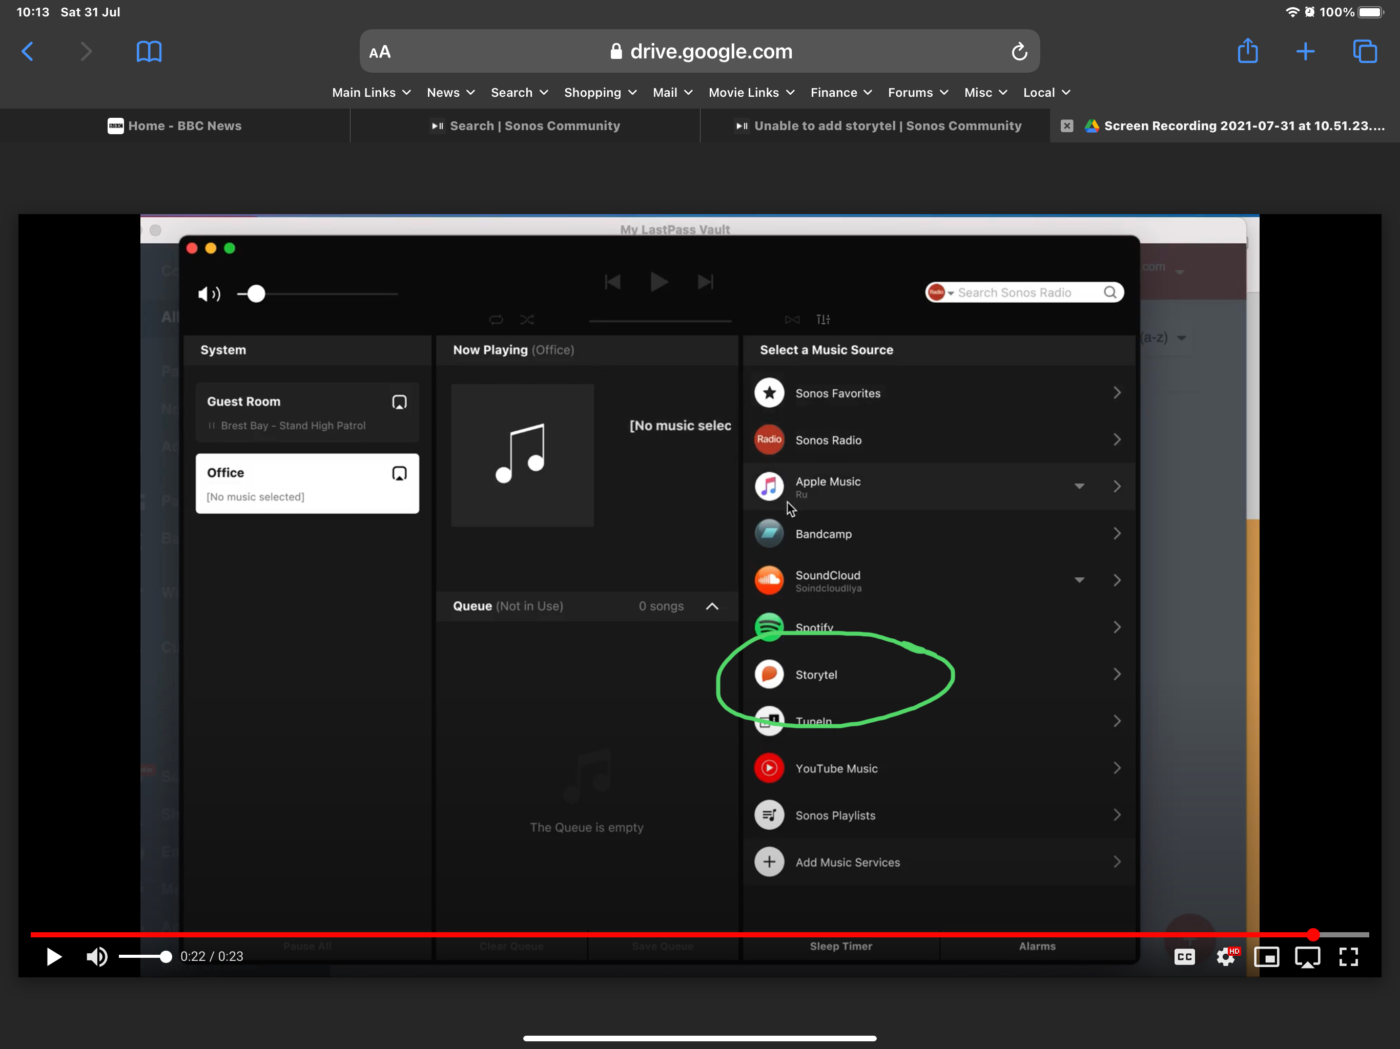Open the AA reader view menu
The height and width of the screenshot is (1049, 1400).
coord(380,52)
